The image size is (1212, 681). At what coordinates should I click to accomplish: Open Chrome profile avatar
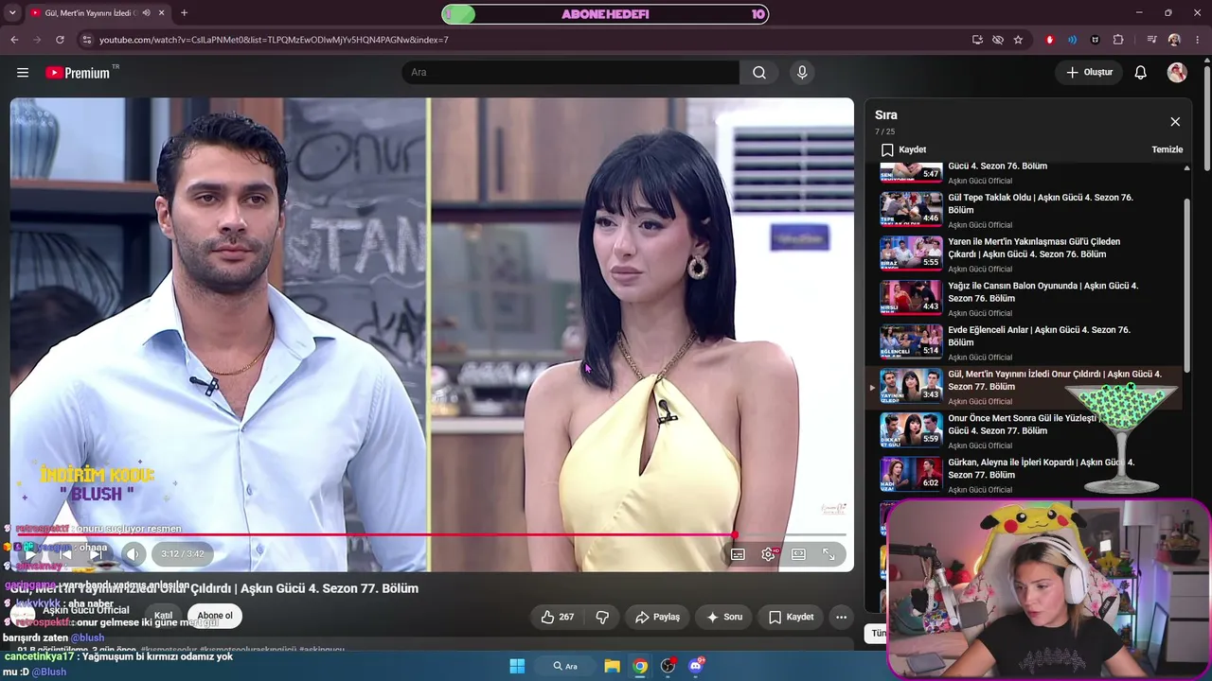coord(1174,40)
